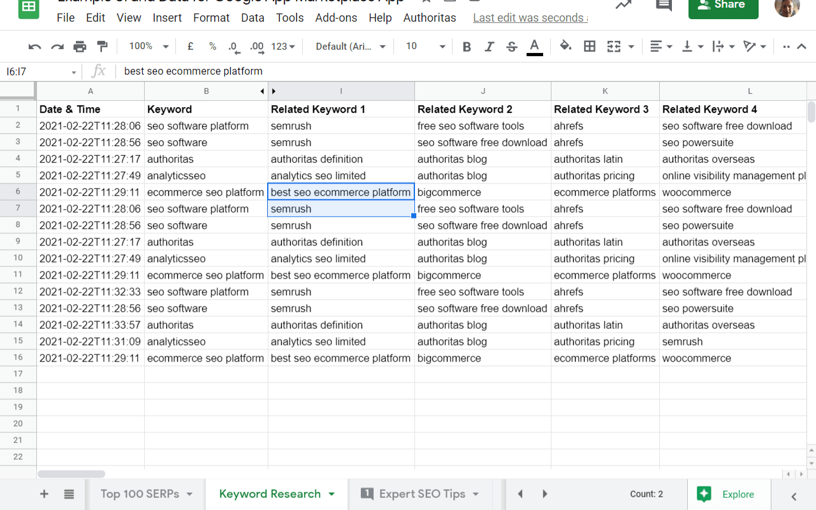The width and height of the screenshot is (816, 510).
Task: Open the Edit menu
Action: (96, 18)
